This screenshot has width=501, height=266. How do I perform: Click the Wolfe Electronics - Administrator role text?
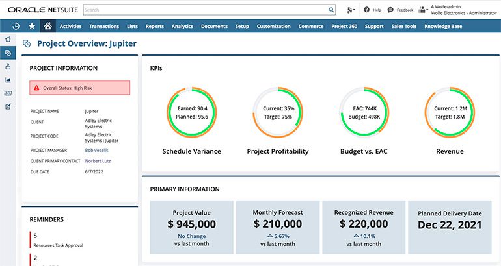coord(464,13)
